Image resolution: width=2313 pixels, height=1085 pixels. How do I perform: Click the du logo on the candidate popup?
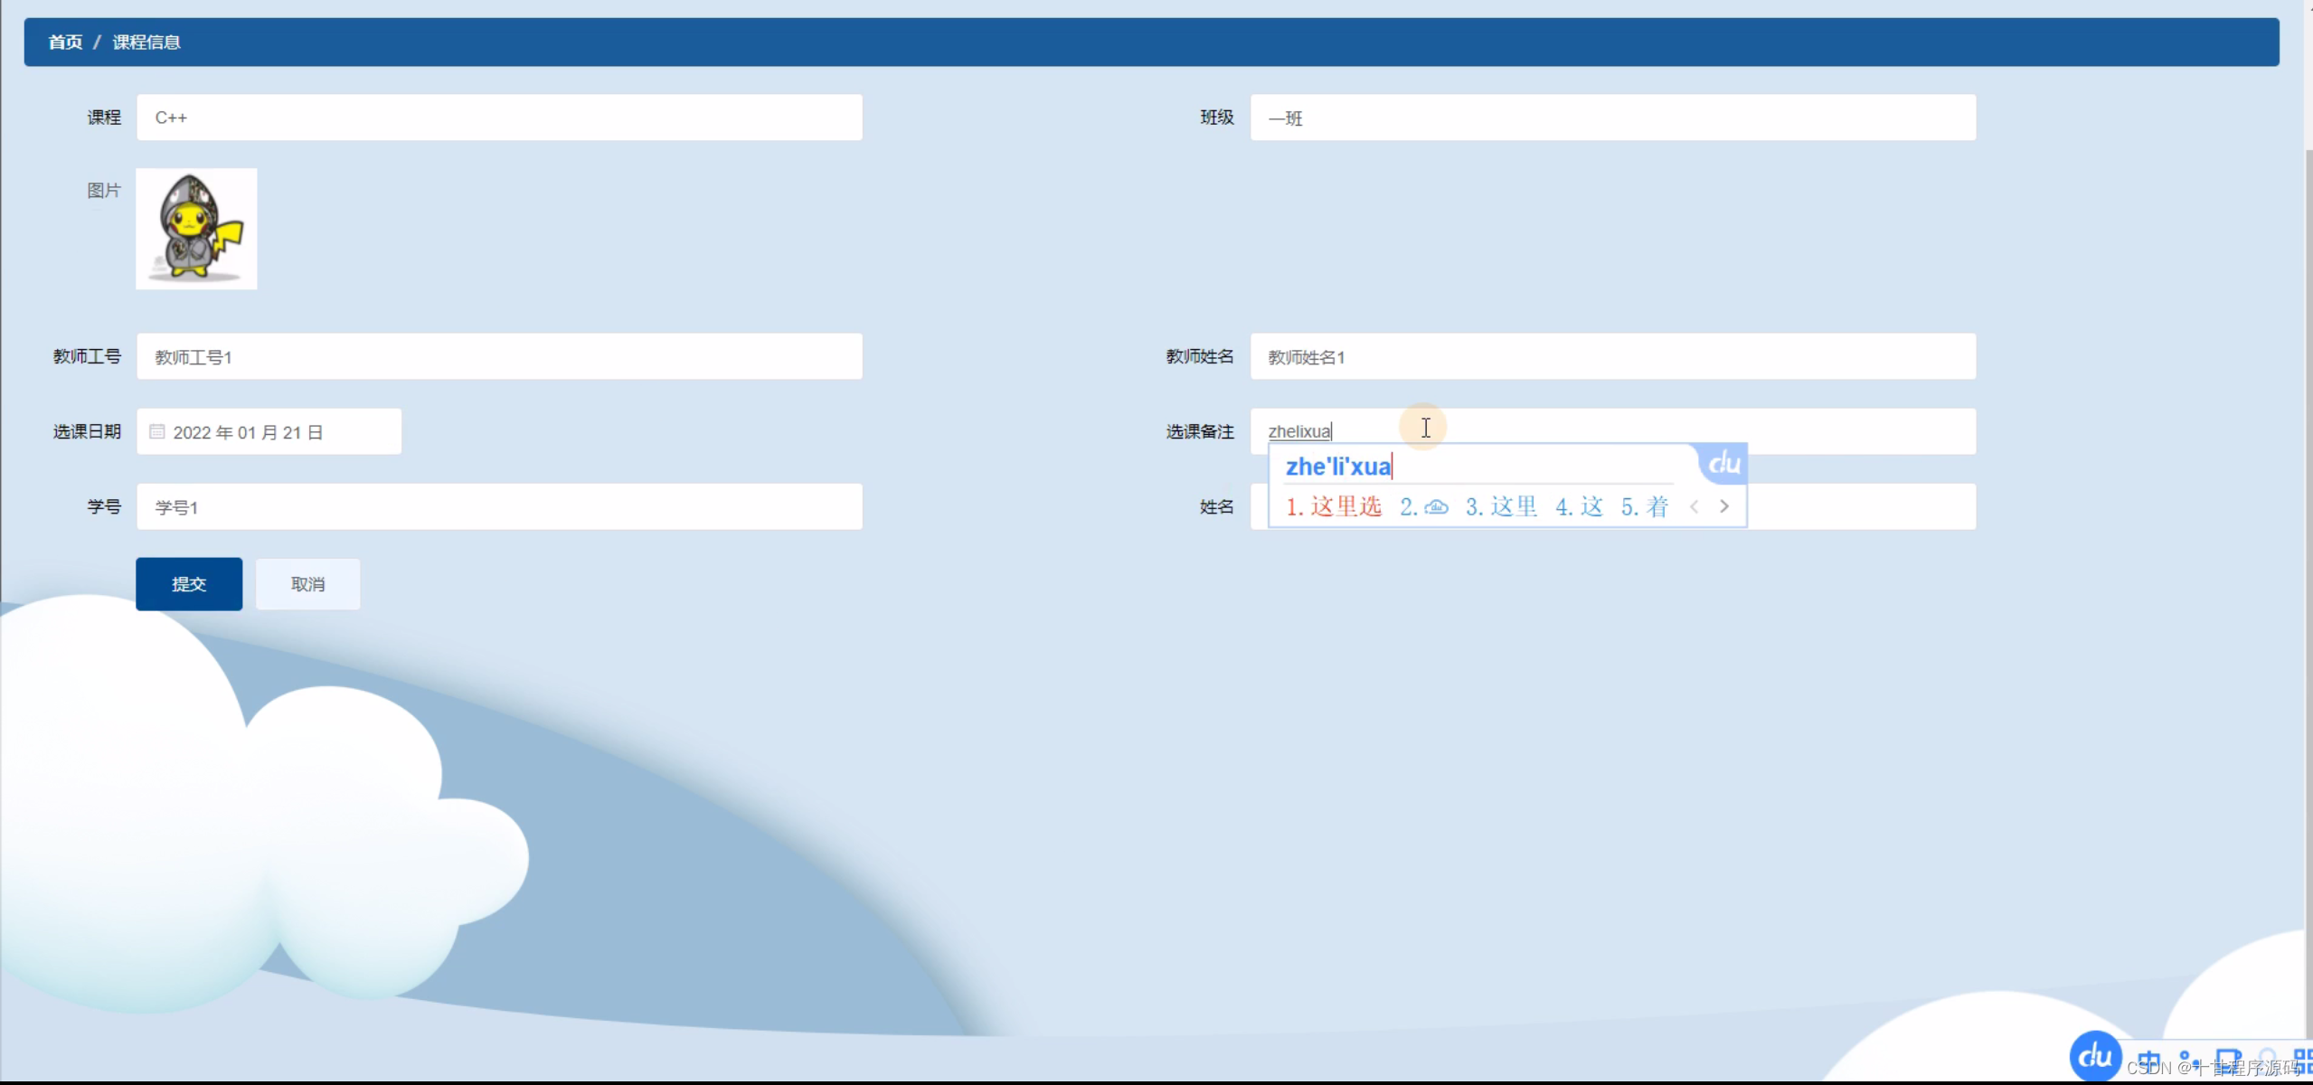coord(1723,464)
